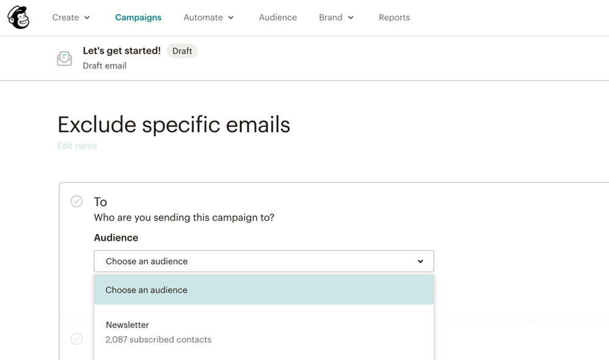Click the Choose an audience select field
This screenshot has height=360, width=609.
[264, 261]
